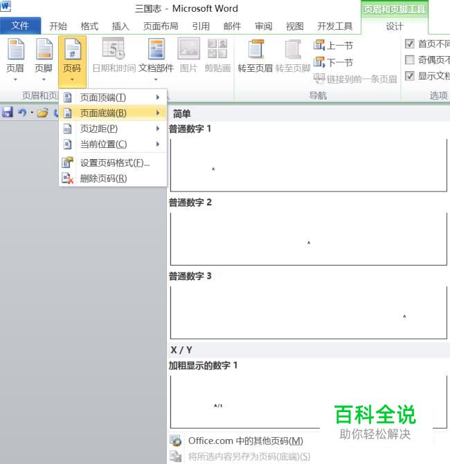Screen dimensions: 450x464
Task: Click the 页码 page number icon
Action: pyautogui.click(x=73, y=49)
